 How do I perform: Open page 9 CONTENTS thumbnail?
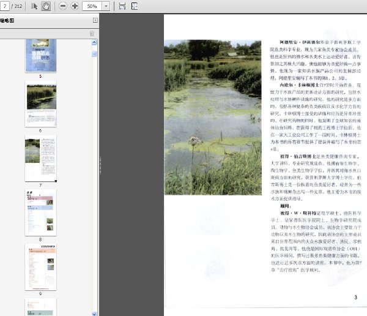[41, 267]
